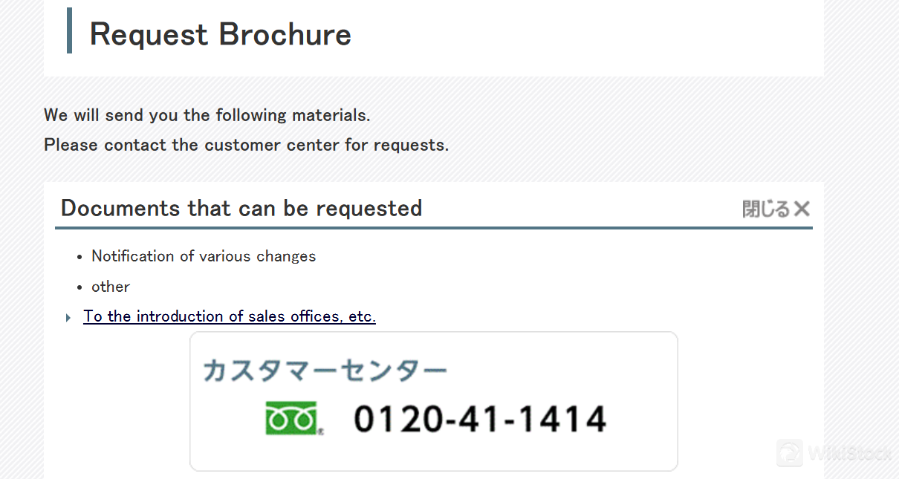This screenshot has width=899, height=479.
Task: Click the カスタマーセンター label
Action: click(x=325, y=370)
